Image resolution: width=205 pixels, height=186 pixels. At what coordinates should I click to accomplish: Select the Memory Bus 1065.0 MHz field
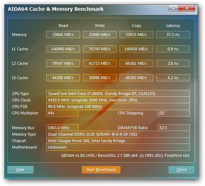click(62, 128)
